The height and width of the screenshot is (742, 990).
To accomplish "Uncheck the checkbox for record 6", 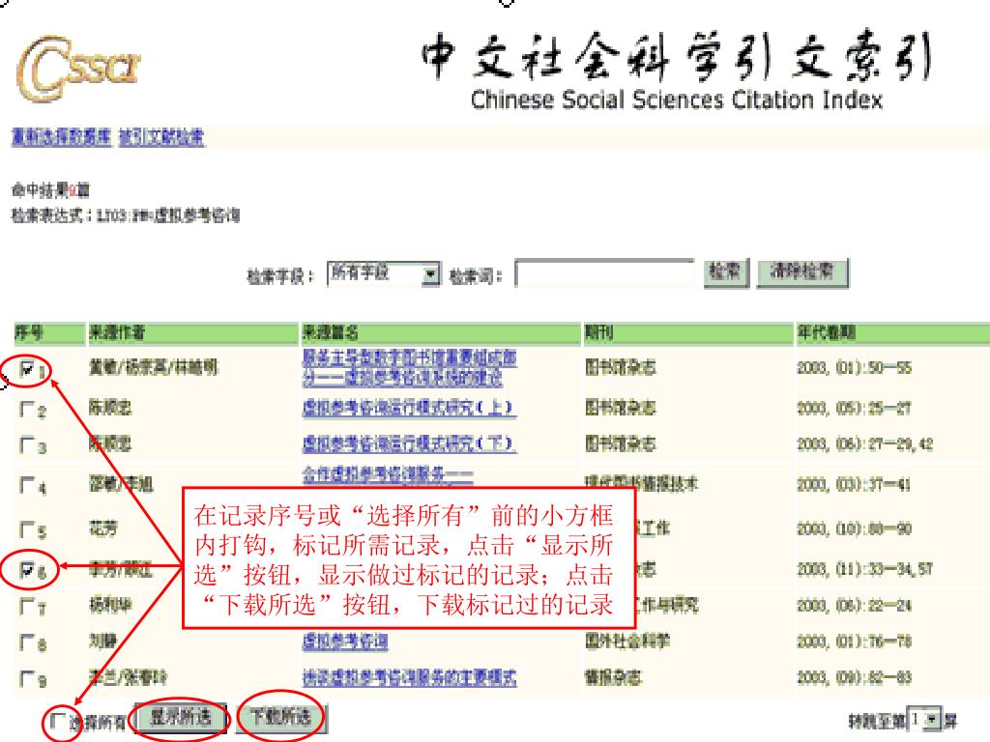I will (x=26, y=570).
